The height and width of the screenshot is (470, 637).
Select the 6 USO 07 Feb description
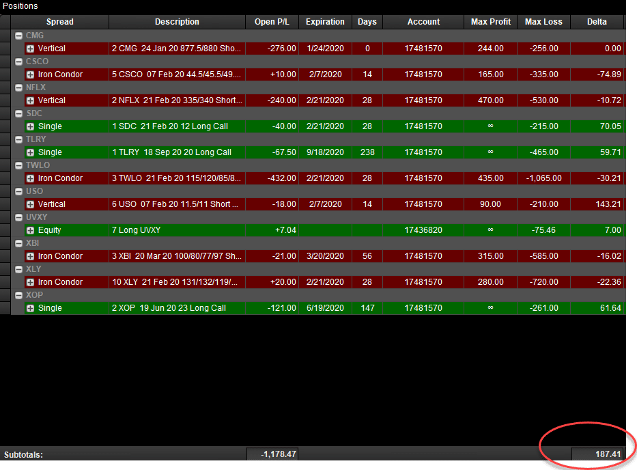click(x=177, y=204)
